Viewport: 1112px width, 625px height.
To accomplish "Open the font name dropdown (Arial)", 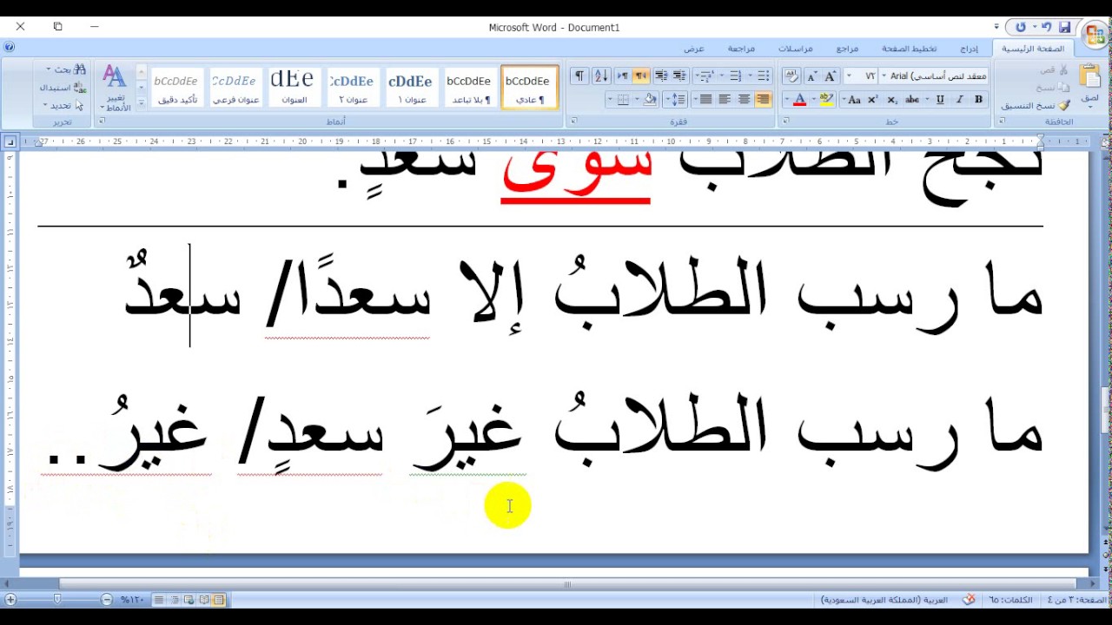I will [x=884, y=76].
